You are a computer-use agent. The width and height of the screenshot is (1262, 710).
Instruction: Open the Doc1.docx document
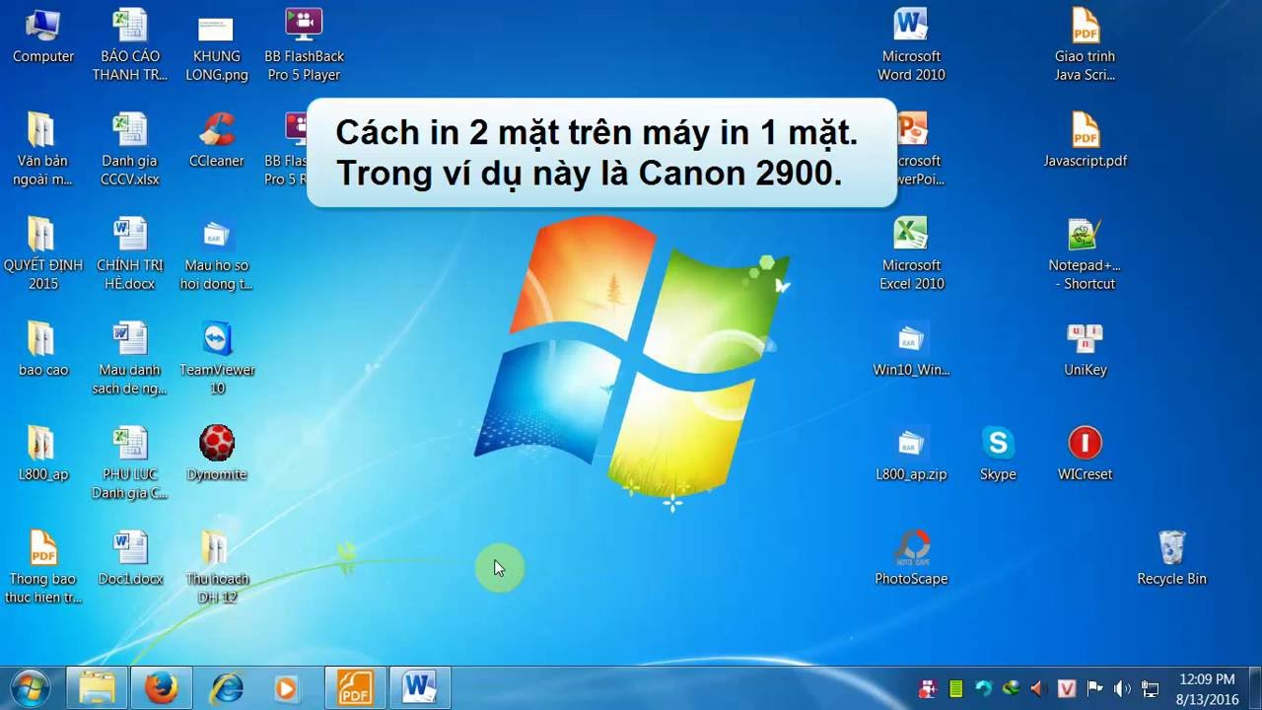(x=130, y=558)
